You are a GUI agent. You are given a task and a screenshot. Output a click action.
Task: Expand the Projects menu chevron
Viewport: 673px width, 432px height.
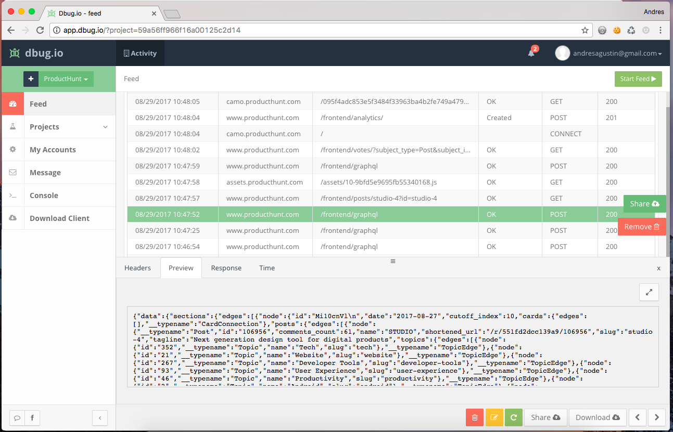(x=105, y=127)
